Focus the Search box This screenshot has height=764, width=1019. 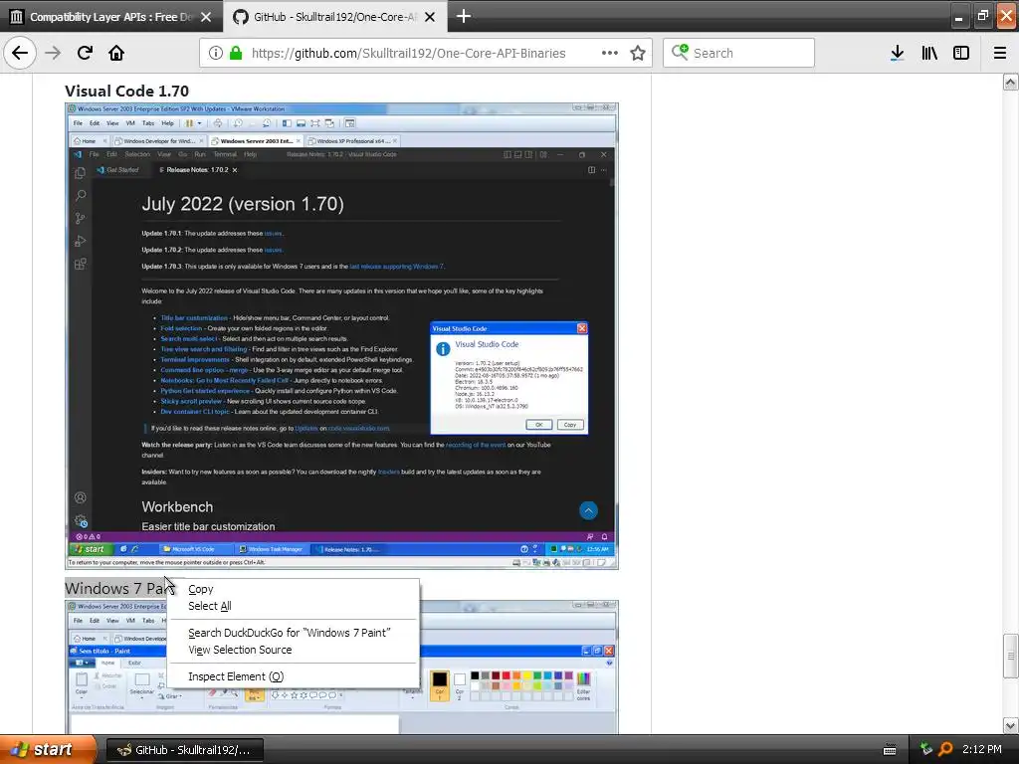739,53
